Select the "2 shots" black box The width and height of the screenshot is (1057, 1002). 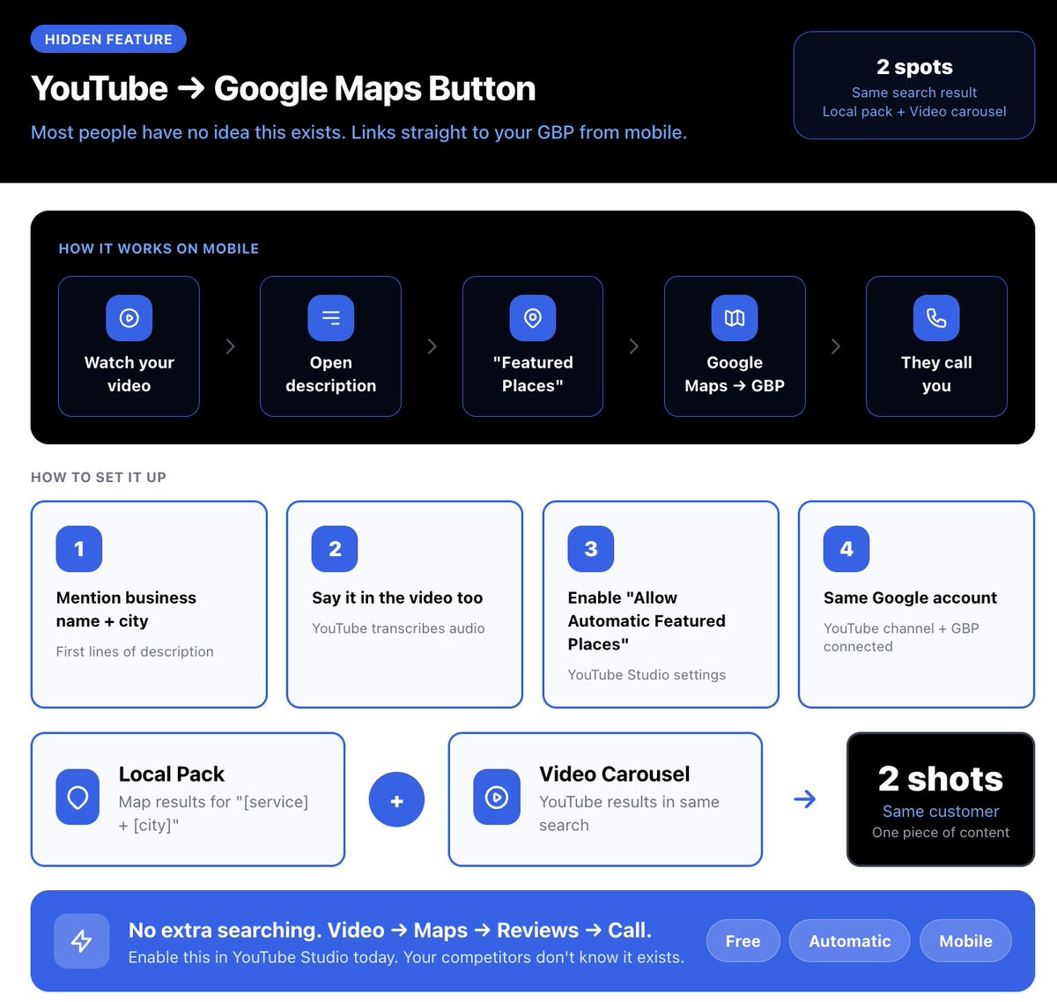[x=941, y=799]
